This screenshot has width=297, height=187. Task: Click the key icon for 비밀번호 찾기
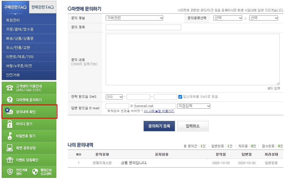(9, 136)
